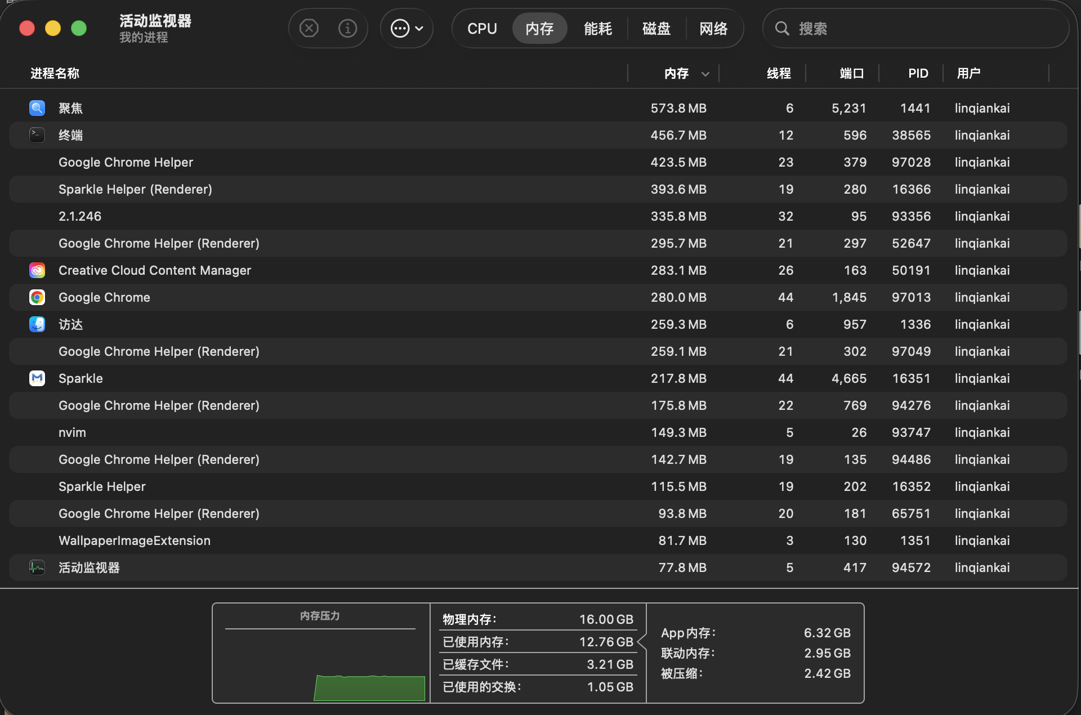Select the 访达 process name

(70, 324)
